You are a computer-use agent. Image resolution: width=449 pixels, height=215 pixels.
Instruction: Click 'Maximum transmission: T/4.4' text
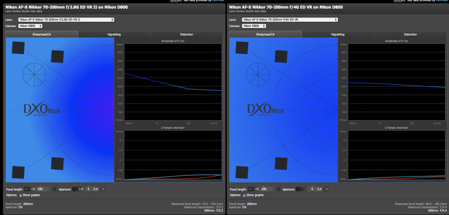point(427,207)
